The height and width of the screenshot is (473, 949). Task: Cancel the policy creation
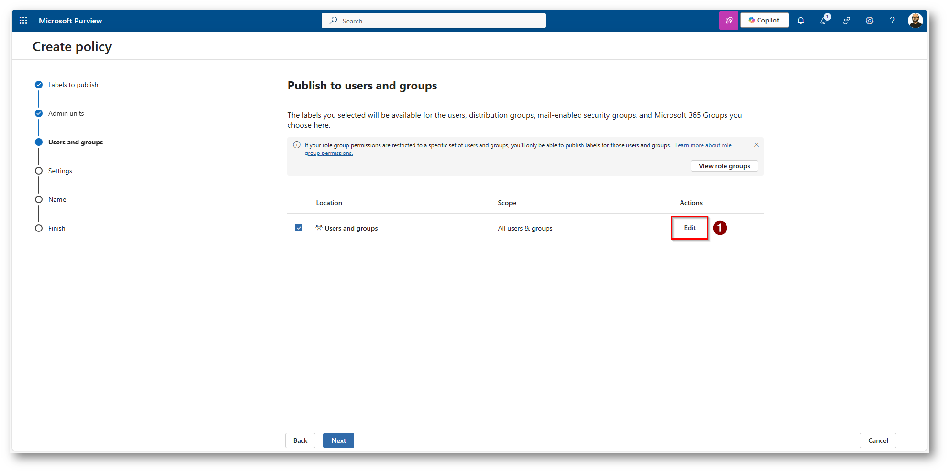[x=878, y=440]
